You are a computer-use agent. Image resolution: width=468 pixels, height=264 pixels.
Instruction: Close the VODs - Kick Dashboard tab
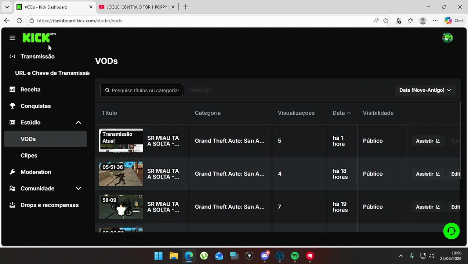point(91,7)
